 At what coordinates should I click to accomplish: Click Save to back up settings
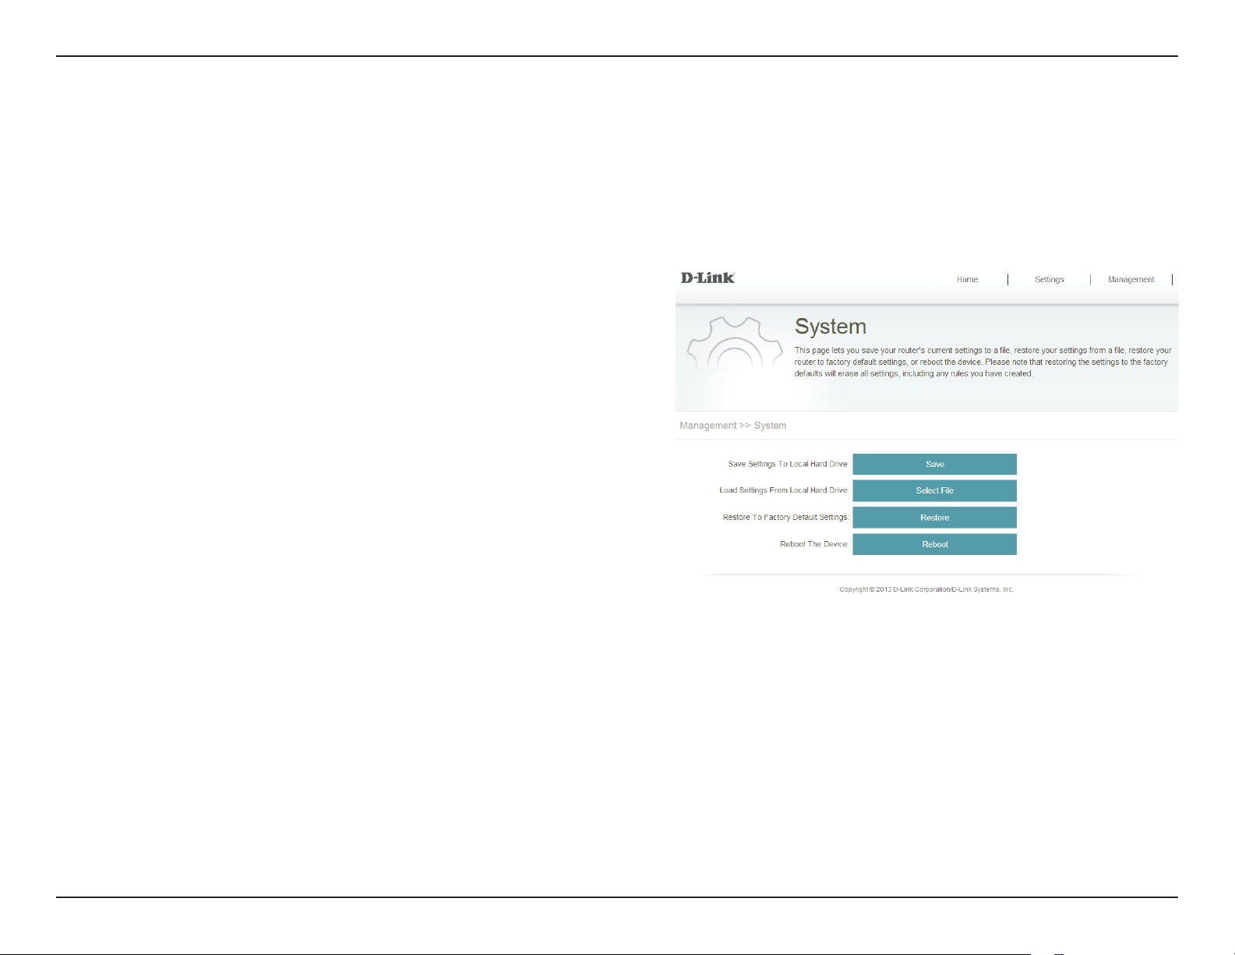tap(934, 464)
